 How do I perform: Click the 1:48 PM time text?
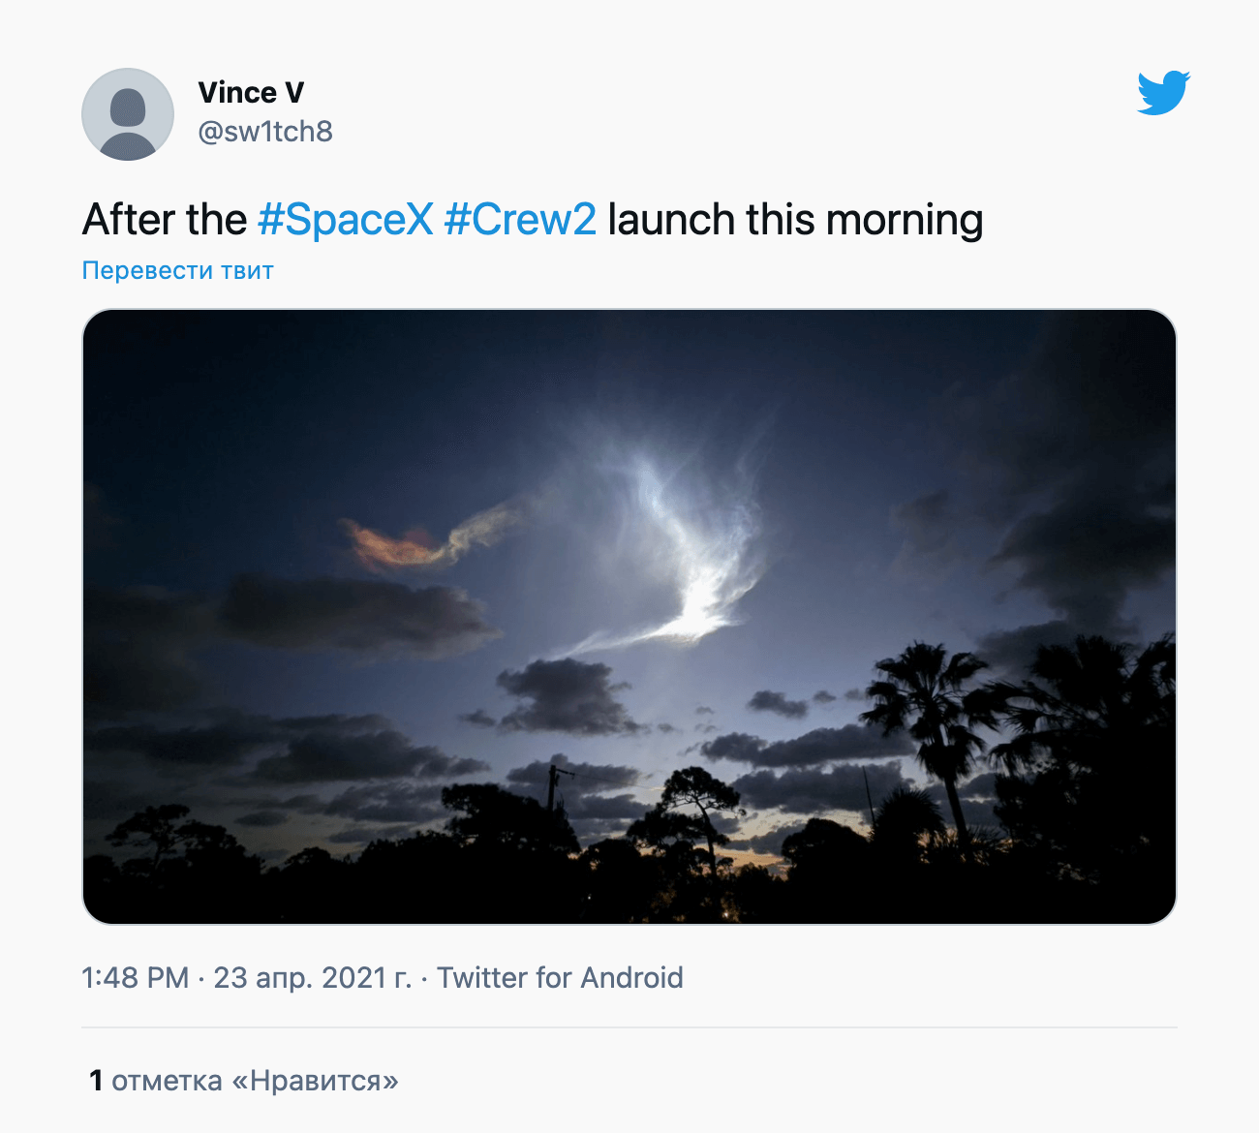click(x=136, y=978)
